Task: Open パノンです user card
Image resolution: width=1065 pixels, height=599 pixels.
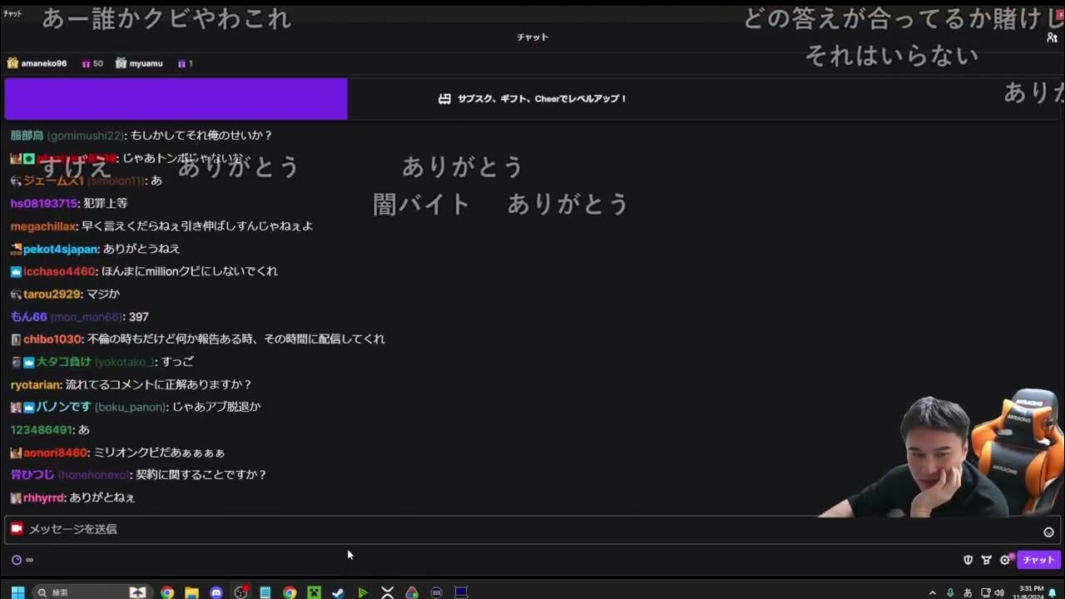Action: (63, 407)
